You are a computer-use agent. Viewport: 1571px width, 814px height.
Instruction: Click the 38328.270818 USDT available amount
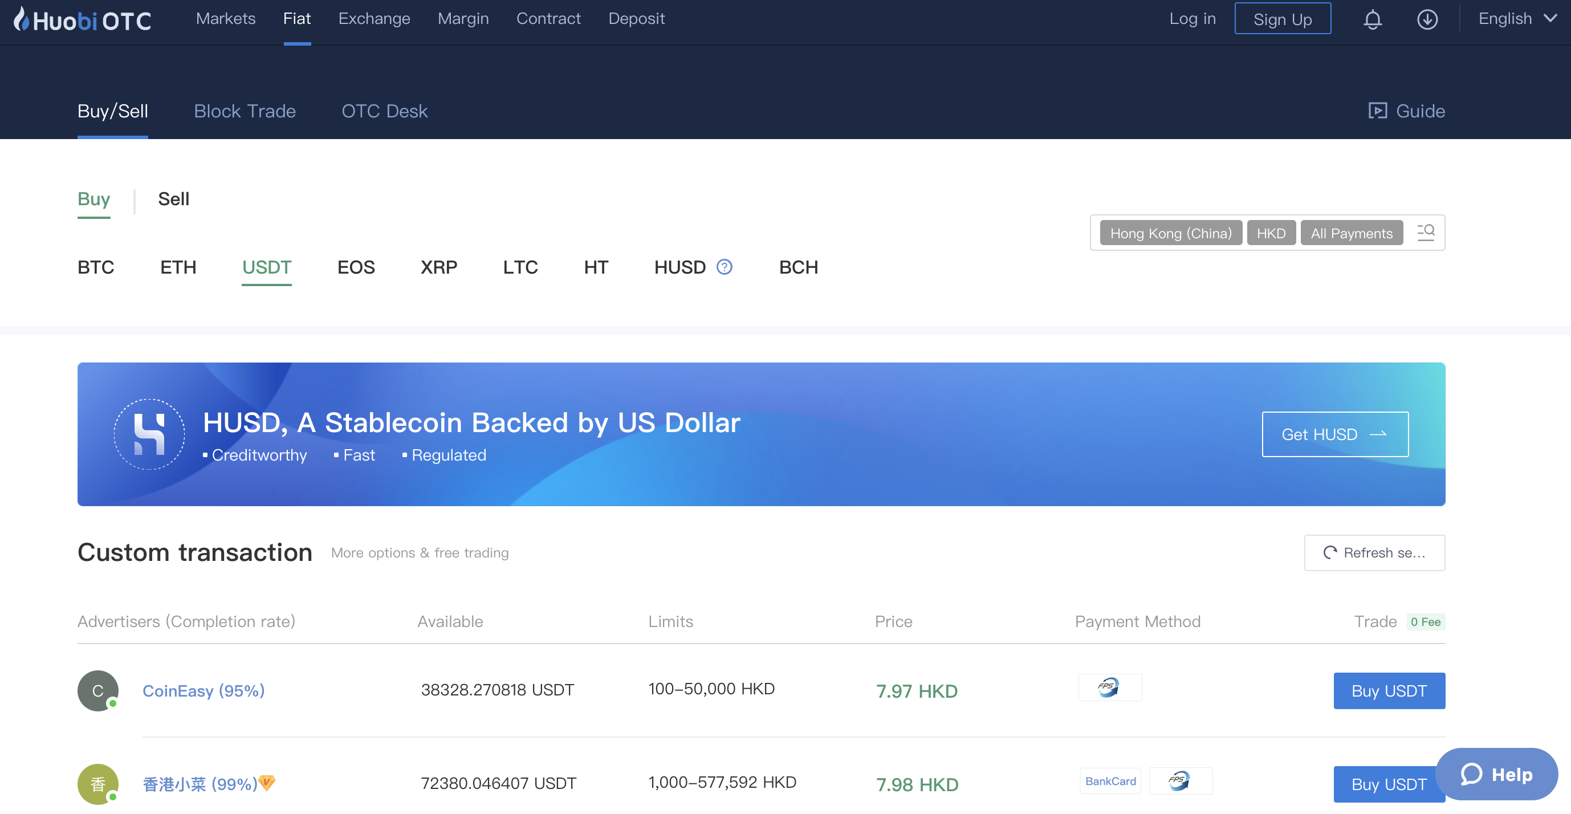497,689
